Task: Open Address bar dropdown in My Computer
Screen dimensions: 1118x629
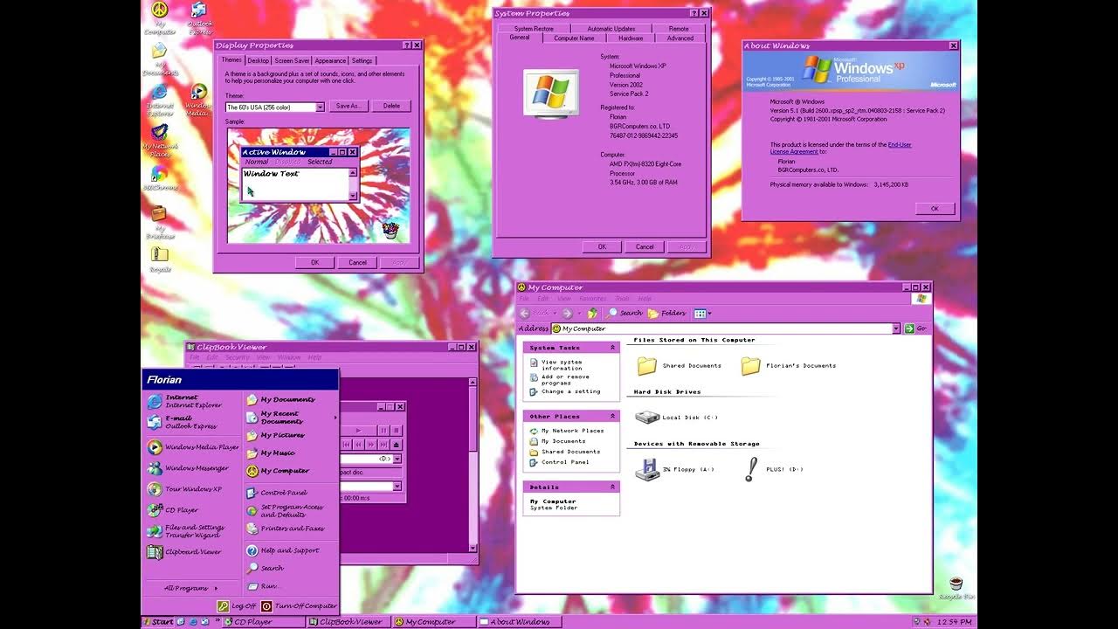Action: pyautogui.click(x=895, y=328)
